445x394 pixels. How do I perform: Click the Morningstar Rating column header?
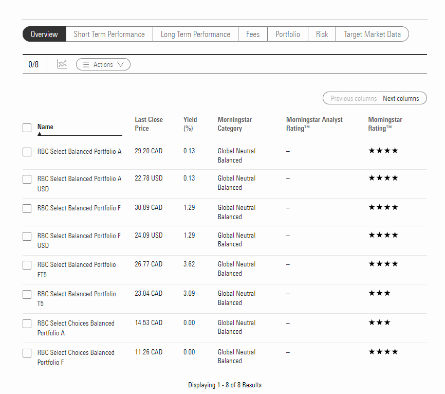(x=385, y=124)
